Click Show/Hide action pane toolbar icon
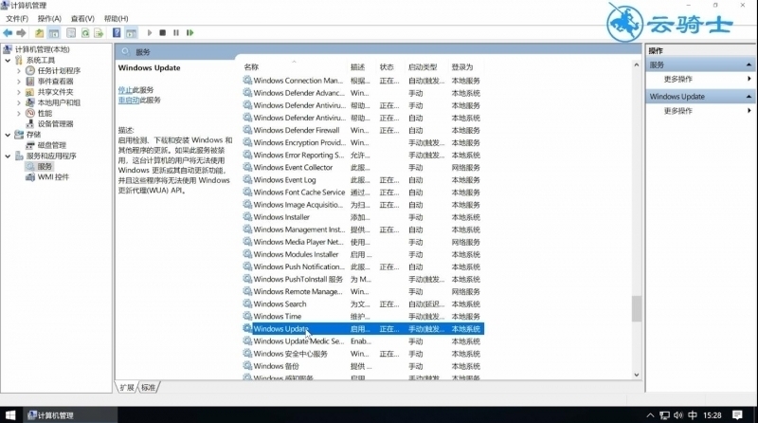Viewport: 758px width, 423px height. 131,33
